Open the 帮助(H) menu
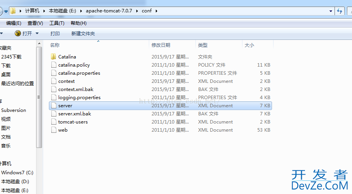Image resolution: width=352 pixels, height=194 pixels. click(x=78, y=23)
